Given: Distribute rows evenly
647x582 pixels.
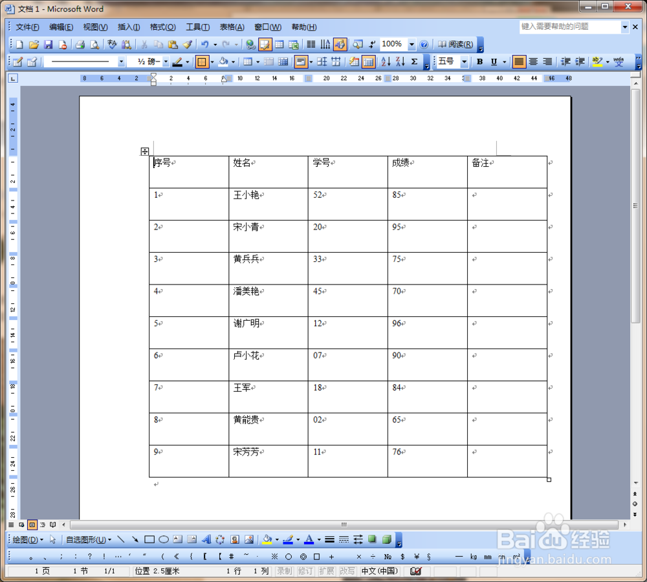Looking at the screenshot, I should 322,62.
